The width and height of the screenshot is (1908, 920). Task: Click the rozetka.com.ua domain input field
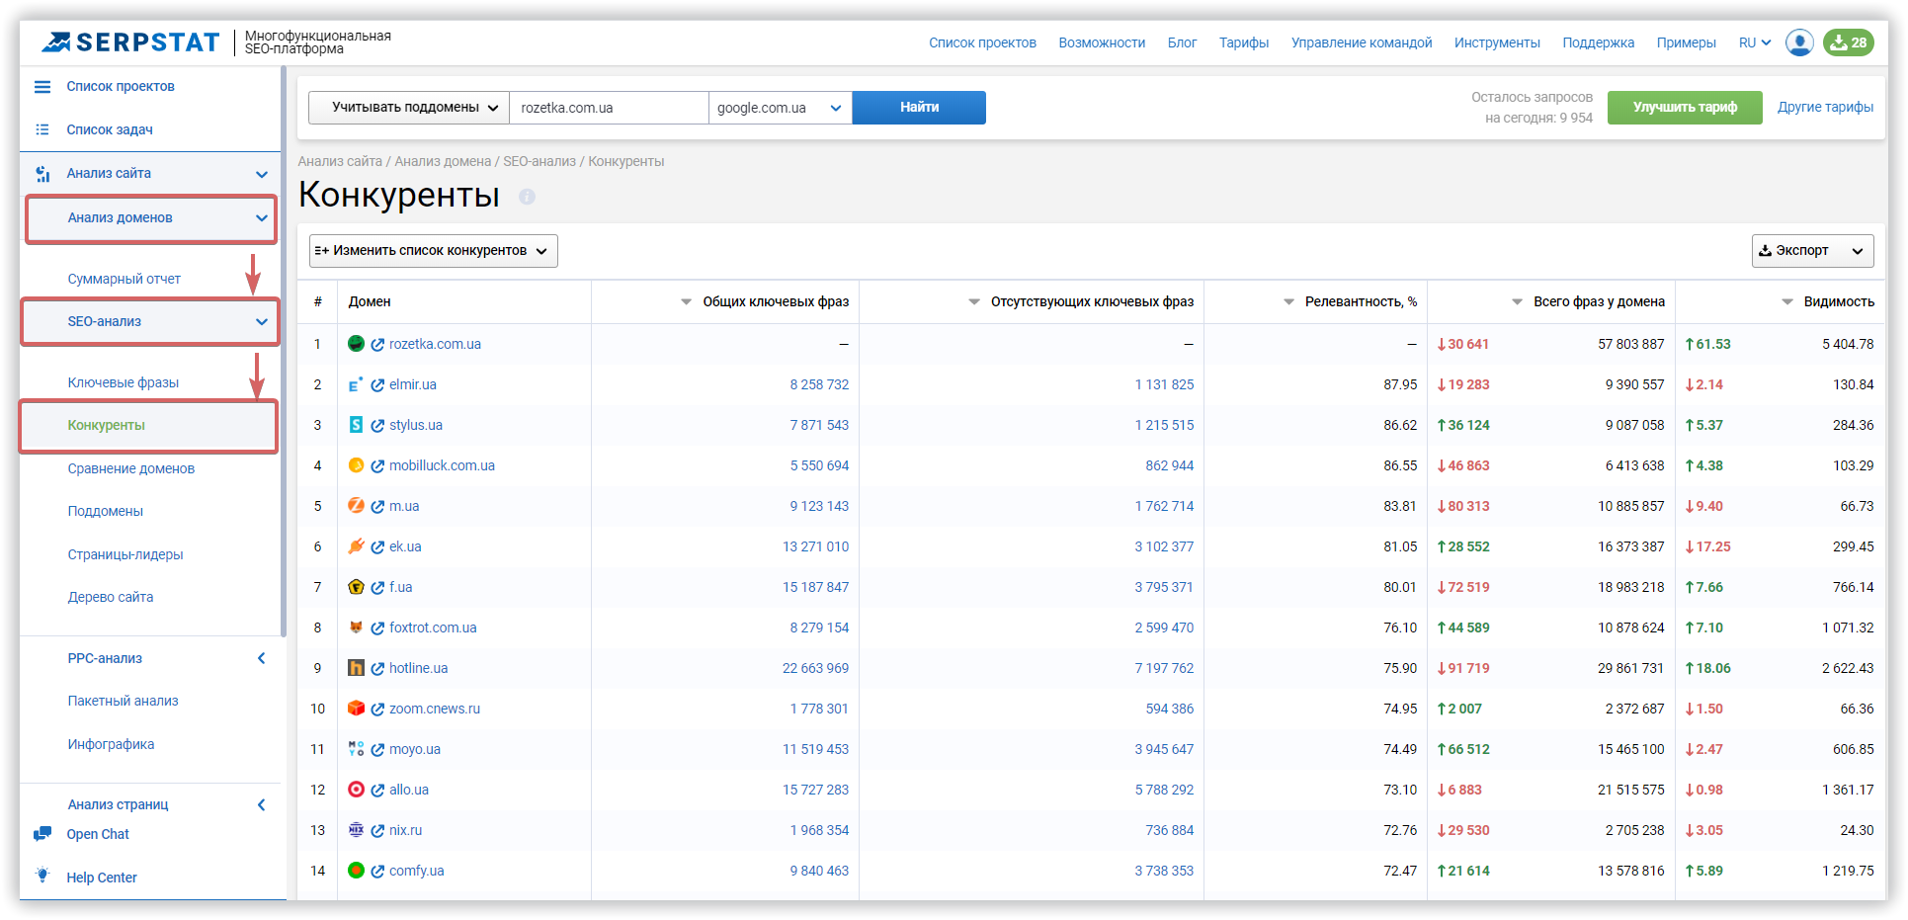click(x=609, y=108)
